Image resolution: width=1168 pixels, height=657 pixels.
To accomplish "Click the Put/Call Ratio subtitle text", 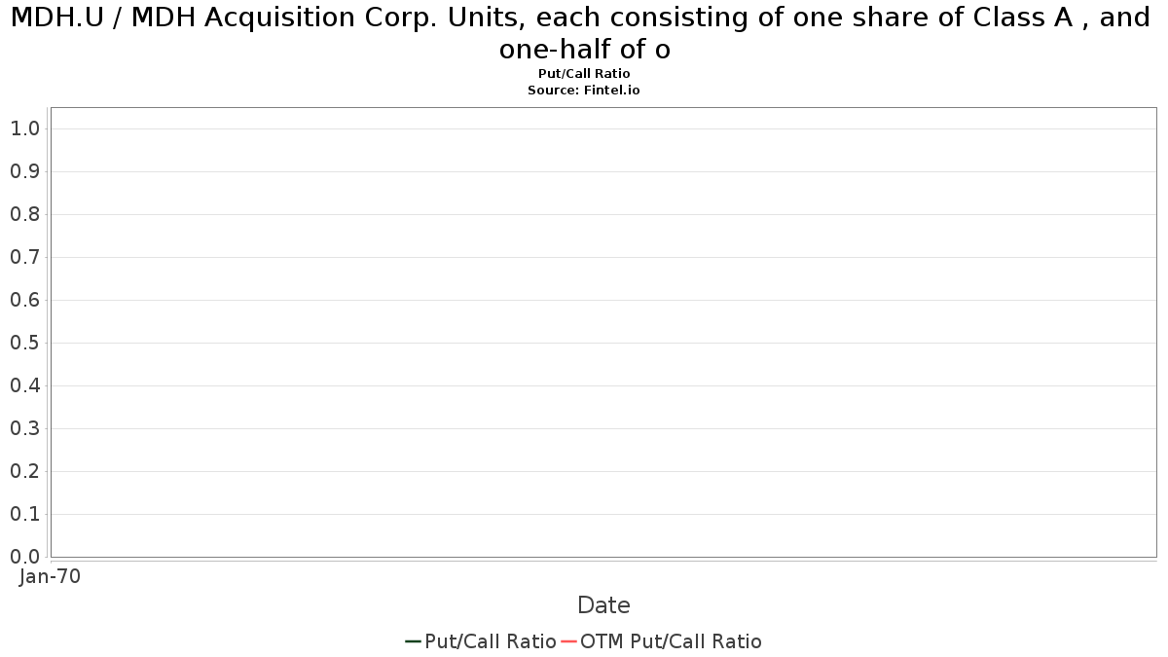I will pos(584,74).
